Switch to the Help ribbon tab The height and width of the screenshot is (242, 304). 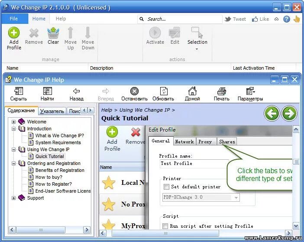61,19
